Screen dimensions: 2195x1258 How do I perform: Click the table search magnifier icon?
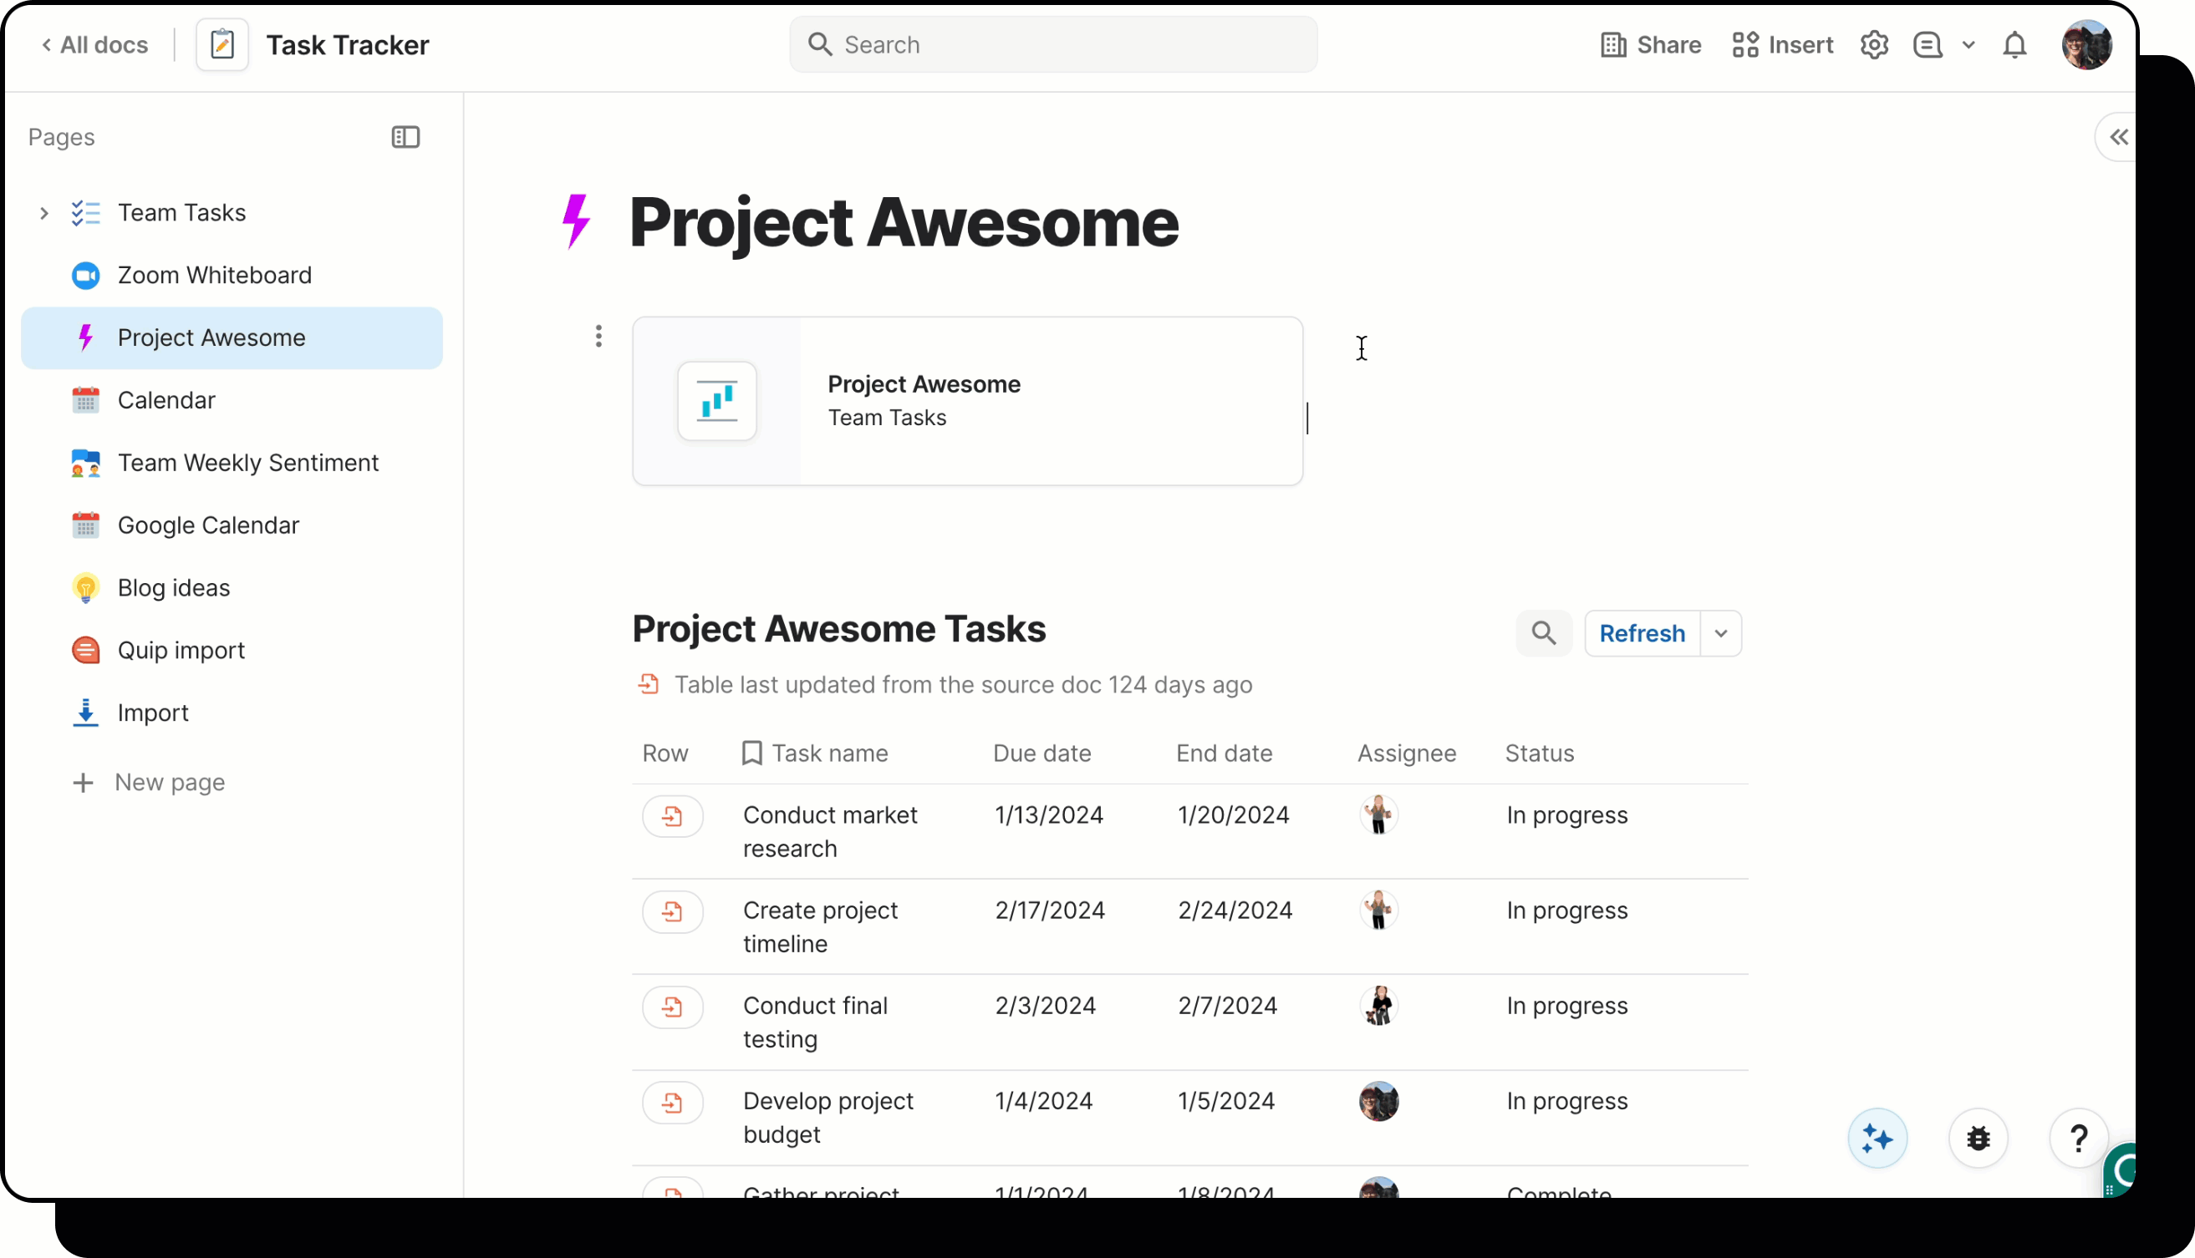[x=1543, y=633]
